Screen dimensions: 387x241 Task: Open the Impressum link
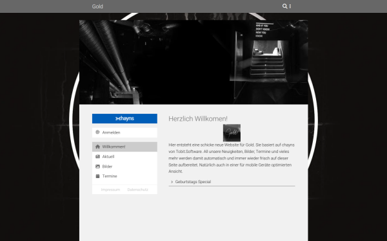pyautogui.click(x=110, y=190)
